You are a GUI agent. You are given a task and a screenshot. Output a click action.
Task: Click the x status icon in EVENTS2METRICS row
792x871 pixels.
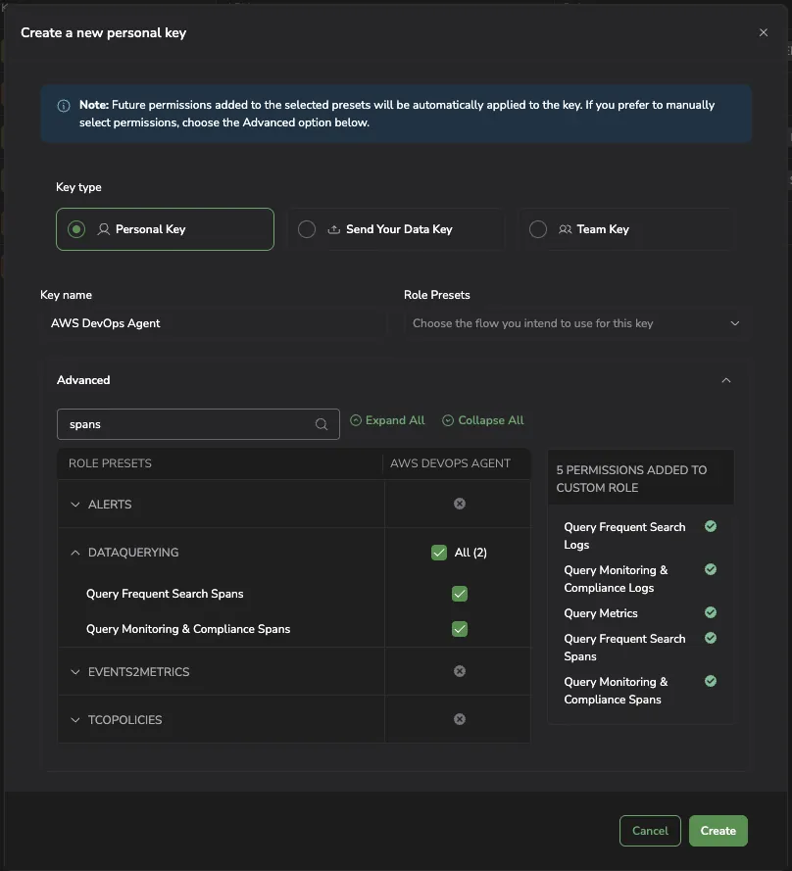point(460,671)
